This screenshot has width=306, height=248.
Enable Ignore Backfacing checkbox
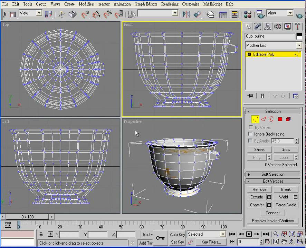pos(250,134)
